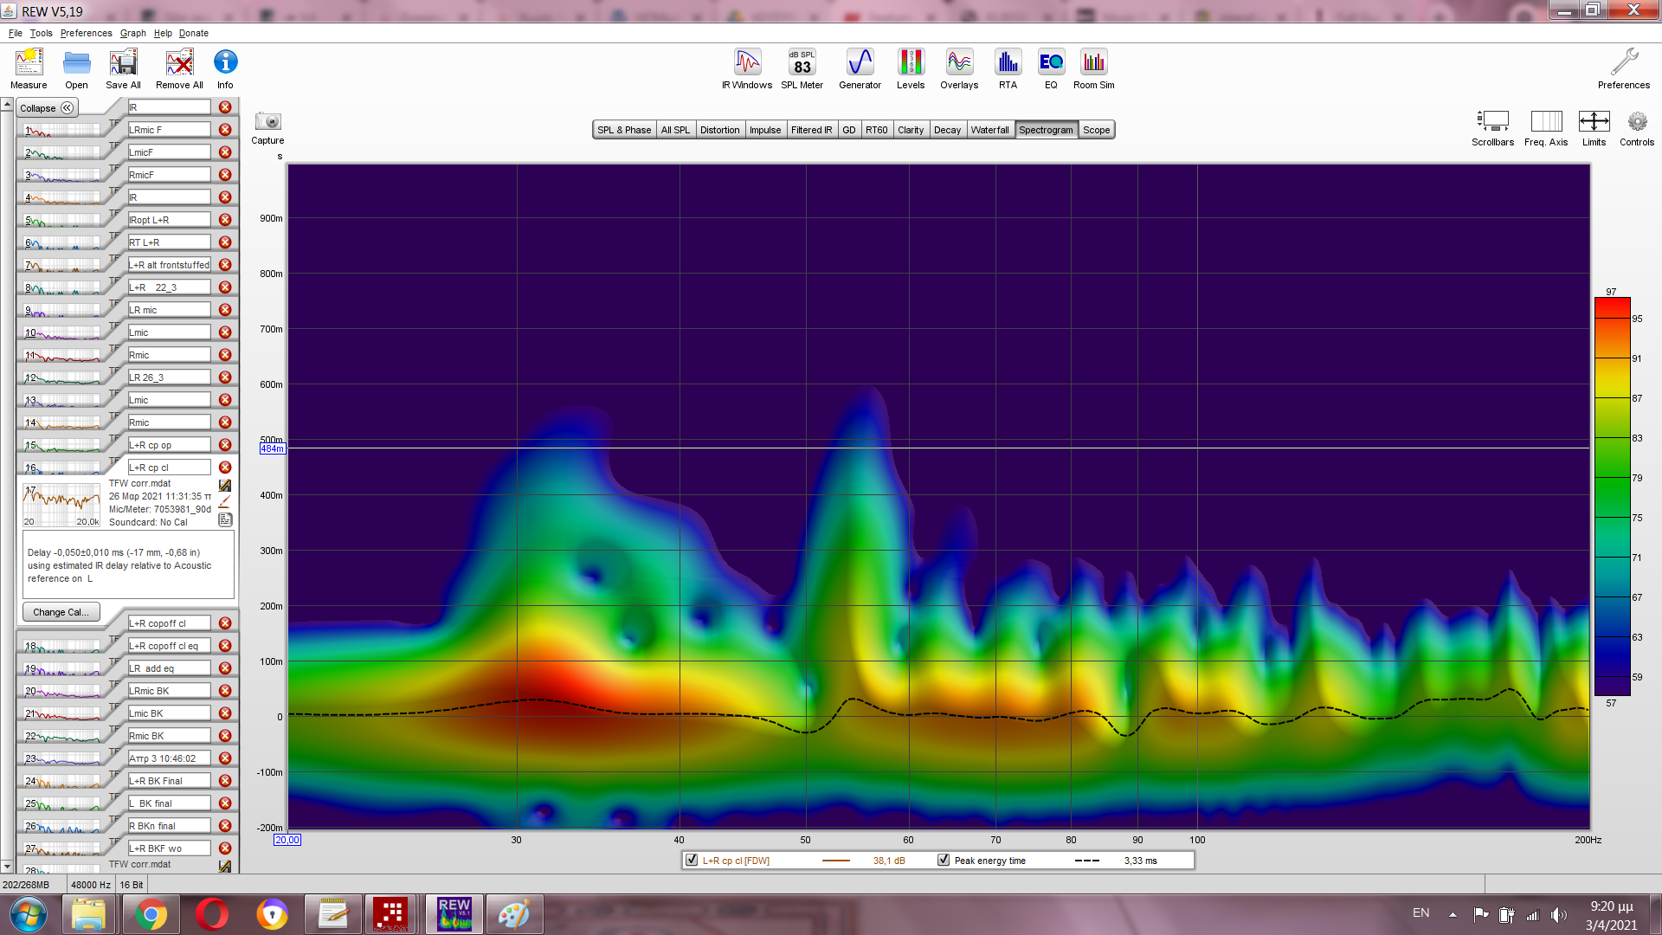Select the L+R BK Final name field
Viewport: 1662px width, 935px height.
point(169,781)
